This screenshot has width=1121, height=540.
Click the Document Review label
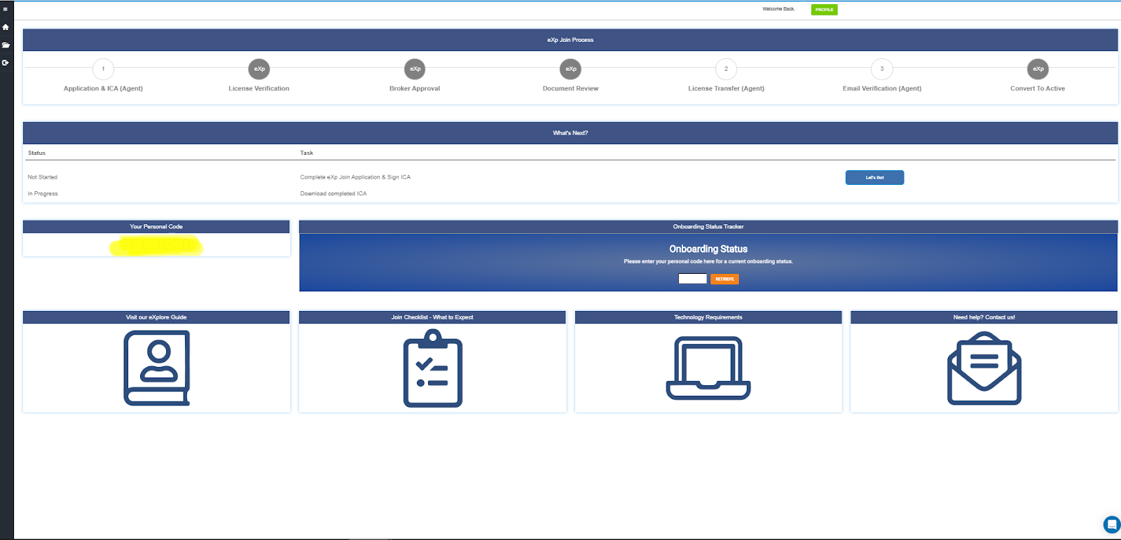tap(571, 89)
